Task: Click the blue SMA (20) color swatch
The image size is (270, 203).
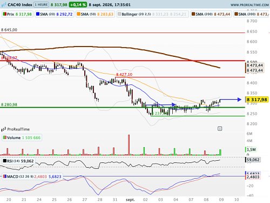Action: pos(38,14)
